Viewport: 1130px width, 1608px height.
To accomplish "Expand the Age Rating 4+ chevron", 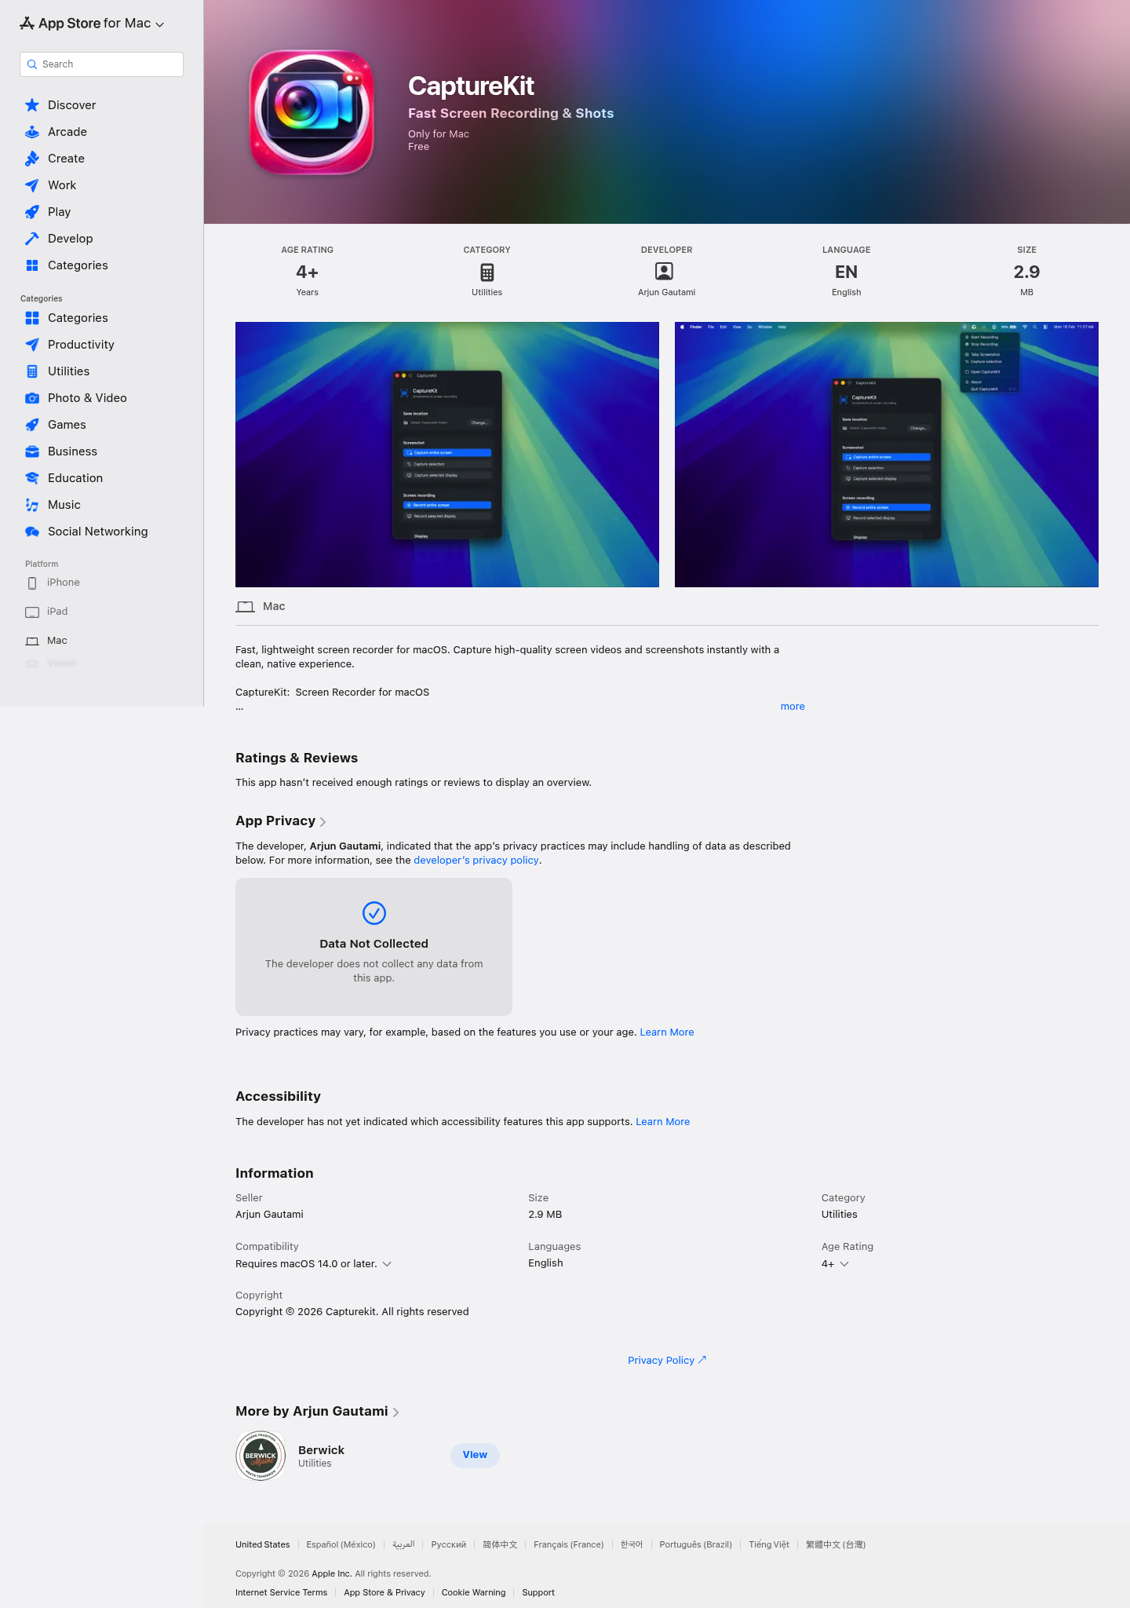I will click(844, 1264).
